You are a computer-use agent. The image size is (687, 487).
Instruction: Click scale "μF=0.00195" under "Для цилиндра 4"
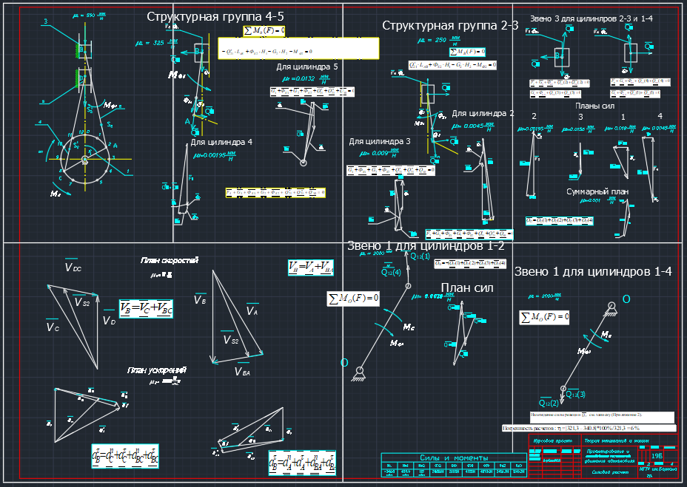(214, 155)
